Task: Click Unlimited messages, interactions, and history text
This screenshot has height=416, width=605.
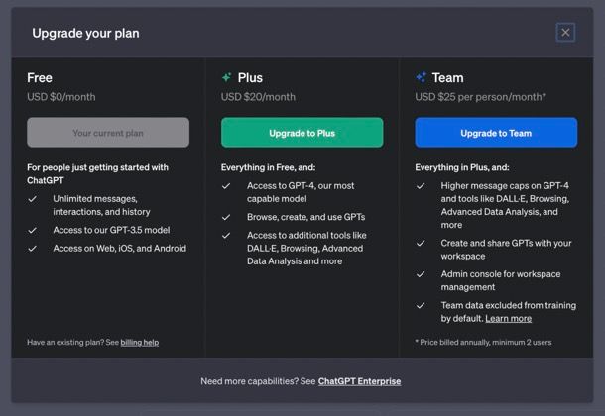Action: 101,205
